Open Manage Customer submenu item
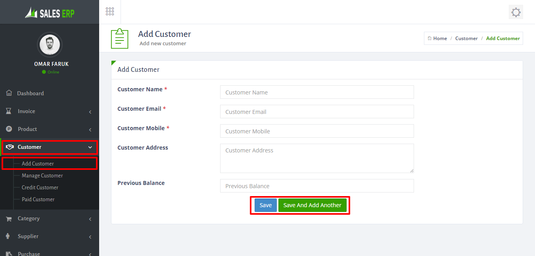 [42, 175]
